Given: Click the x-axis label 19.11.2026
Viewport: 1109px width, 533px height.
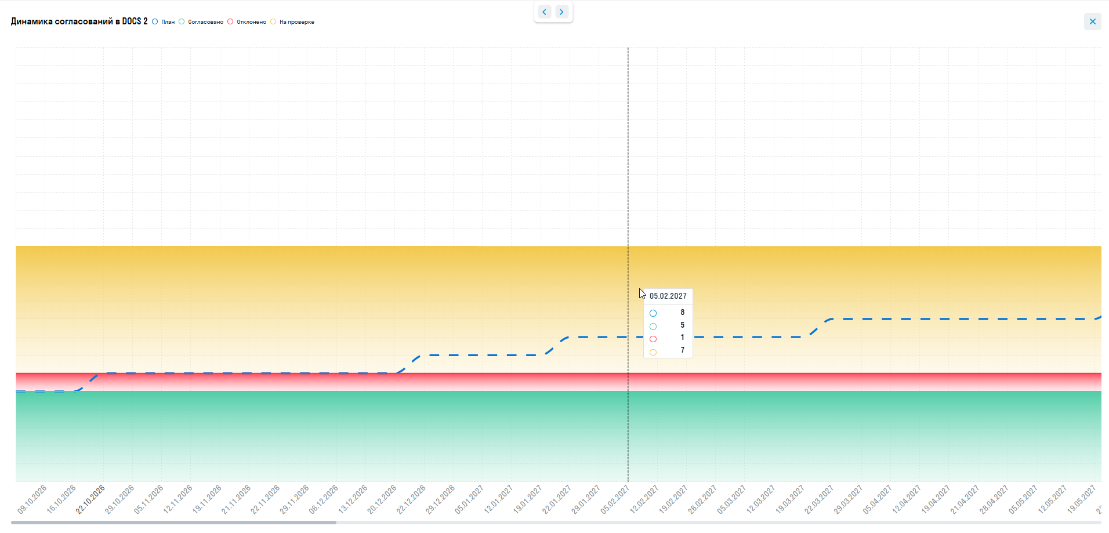Looking at the screenshot, I should [x=206, y=499].
